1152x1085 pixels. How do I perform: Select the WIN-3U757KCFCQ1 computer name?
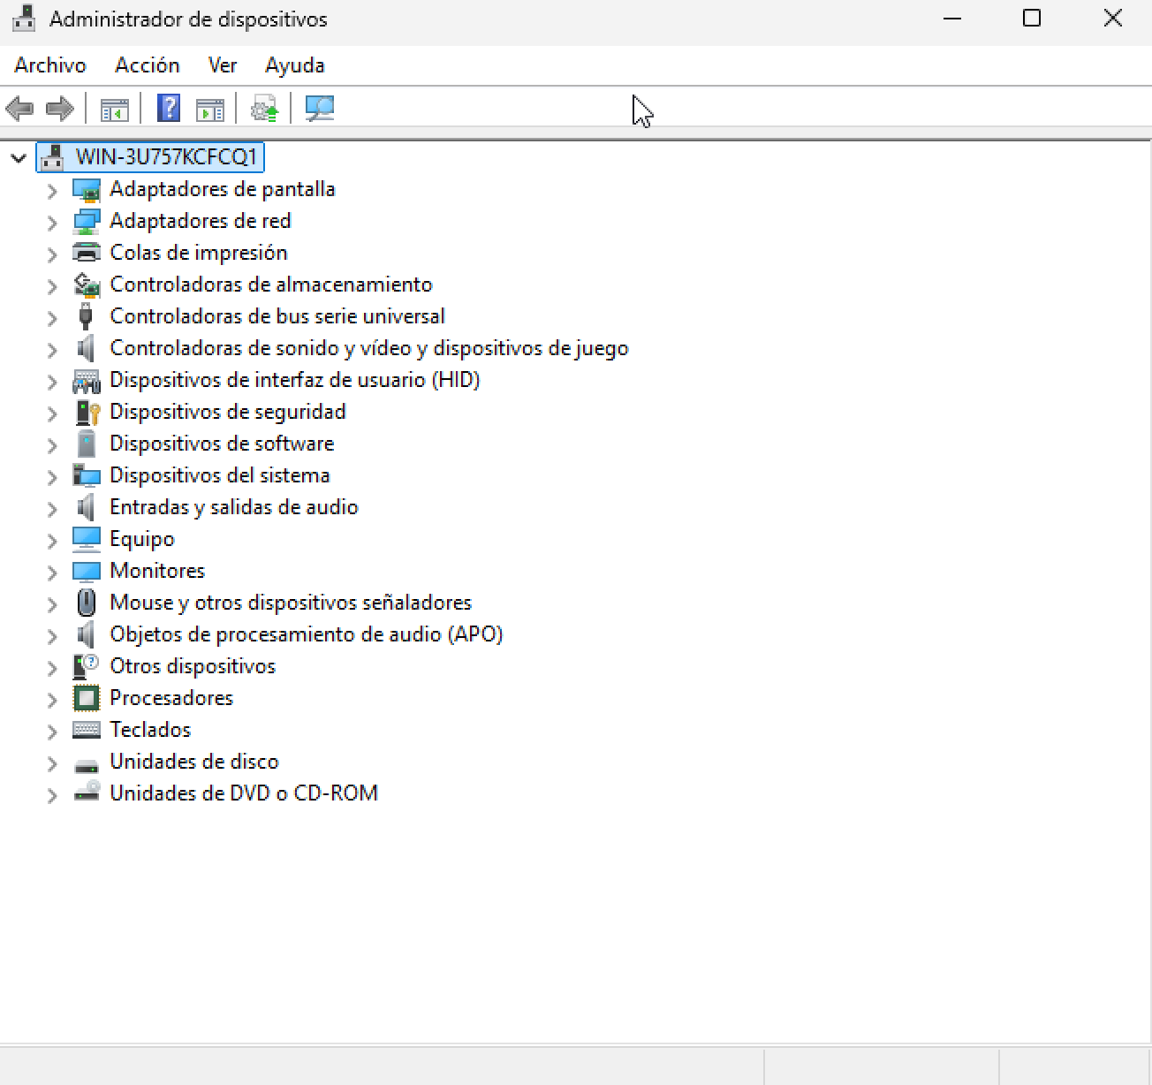[166, 157]
